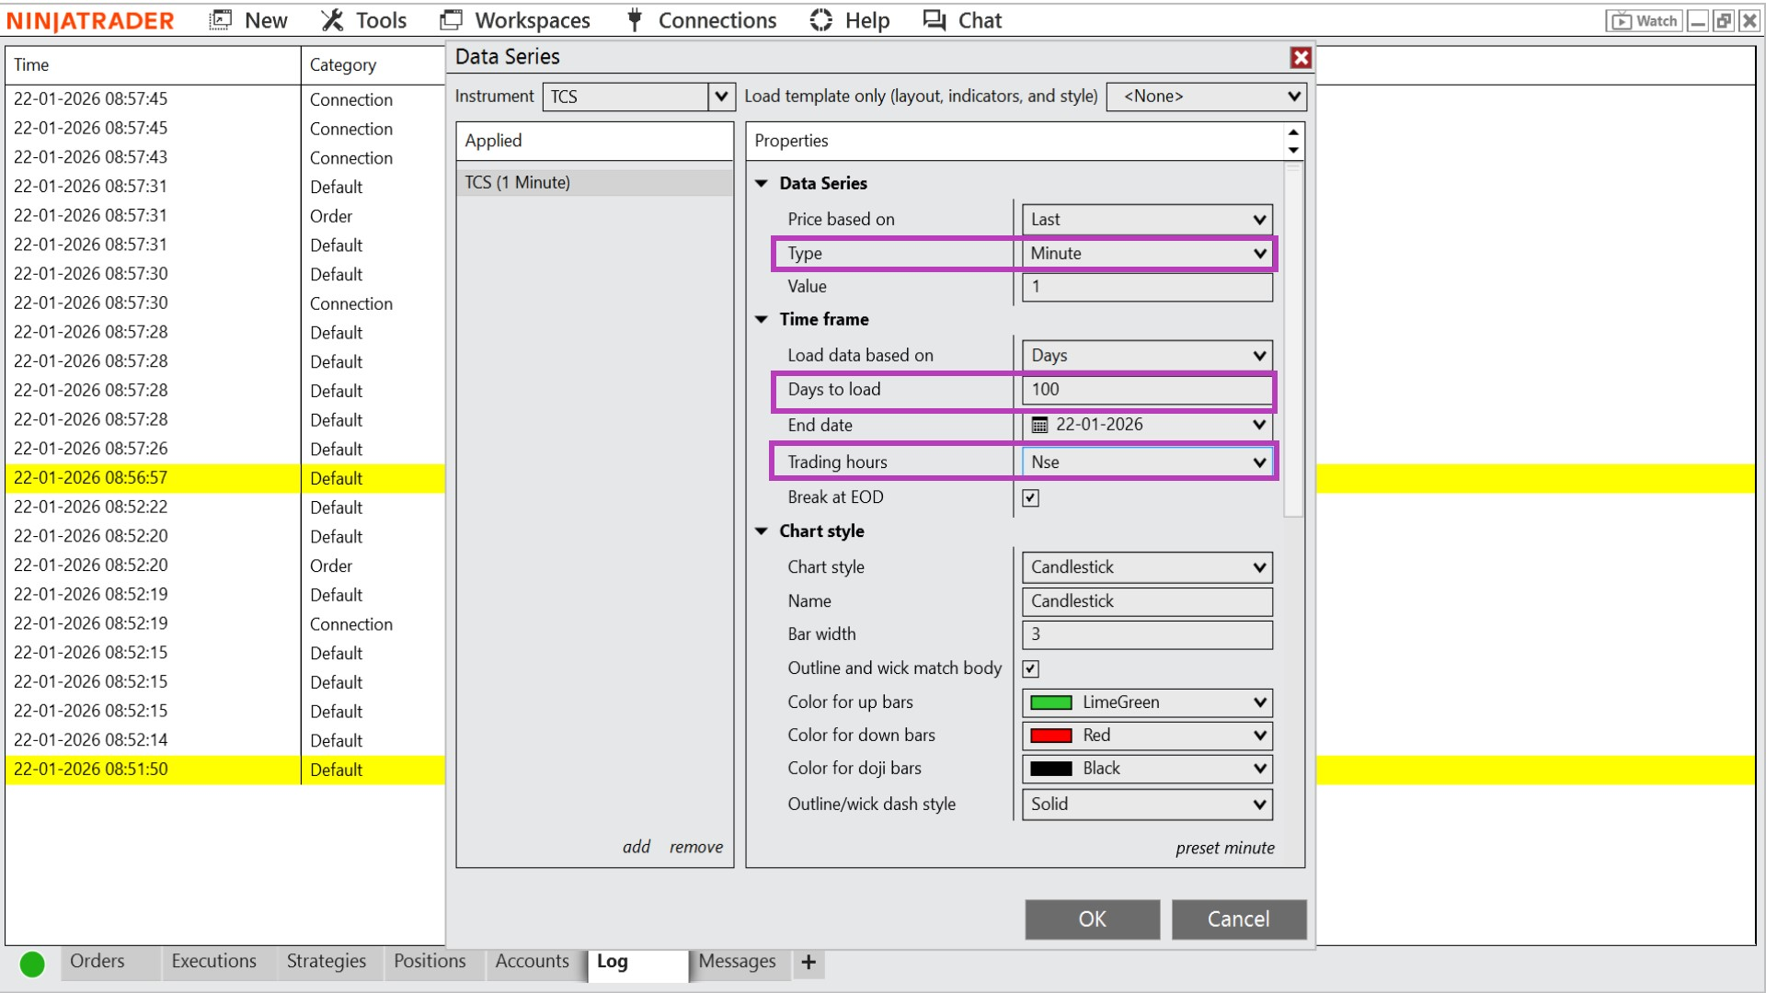Click the Properties panel scroll up arrow
1766x993 pixels.
point(1294,132)
